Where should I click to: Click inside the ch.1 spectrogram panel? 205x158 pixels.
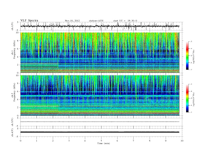tap(100, 53)
